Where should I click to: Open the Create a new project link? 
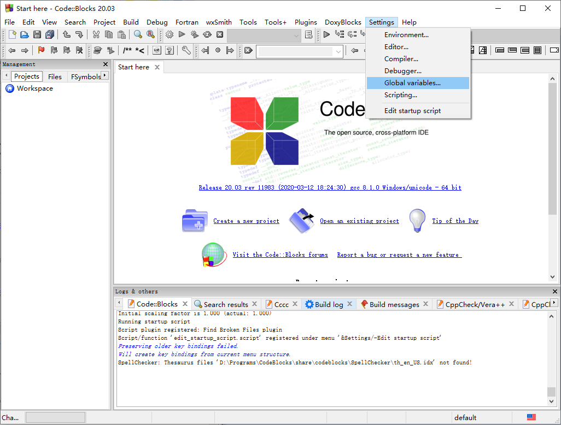tap(246, 221)
